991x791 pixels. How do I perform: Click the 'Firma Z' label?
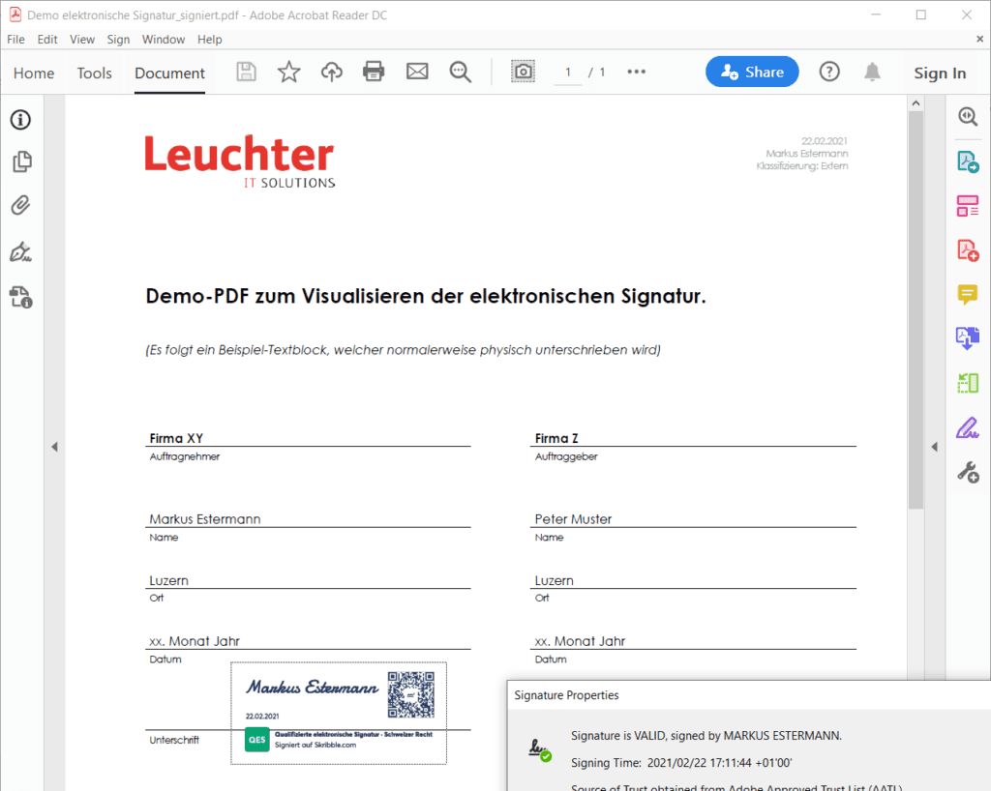click(x=556, y=438)
